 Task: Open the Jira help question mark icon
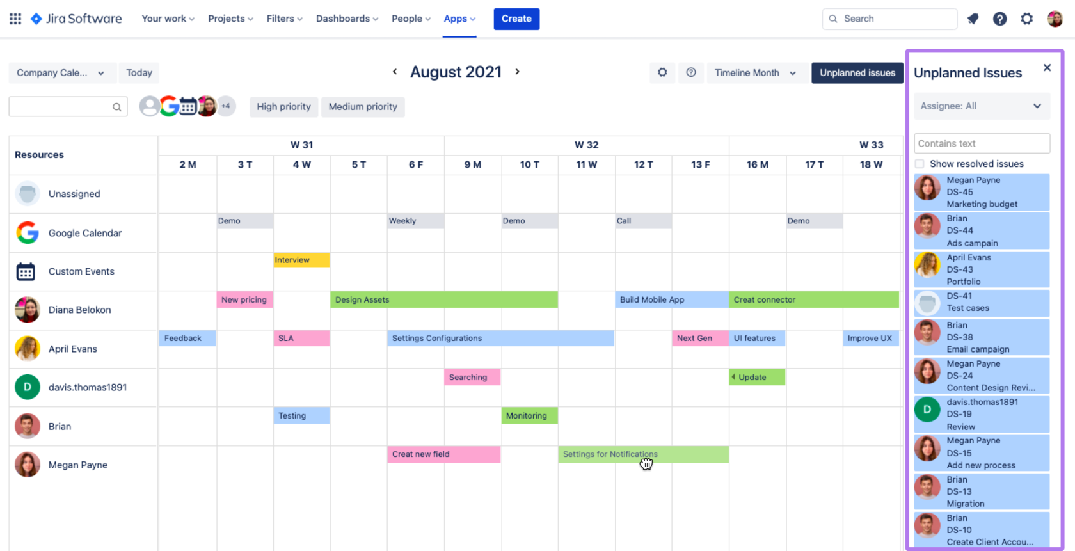click(999, 19)
